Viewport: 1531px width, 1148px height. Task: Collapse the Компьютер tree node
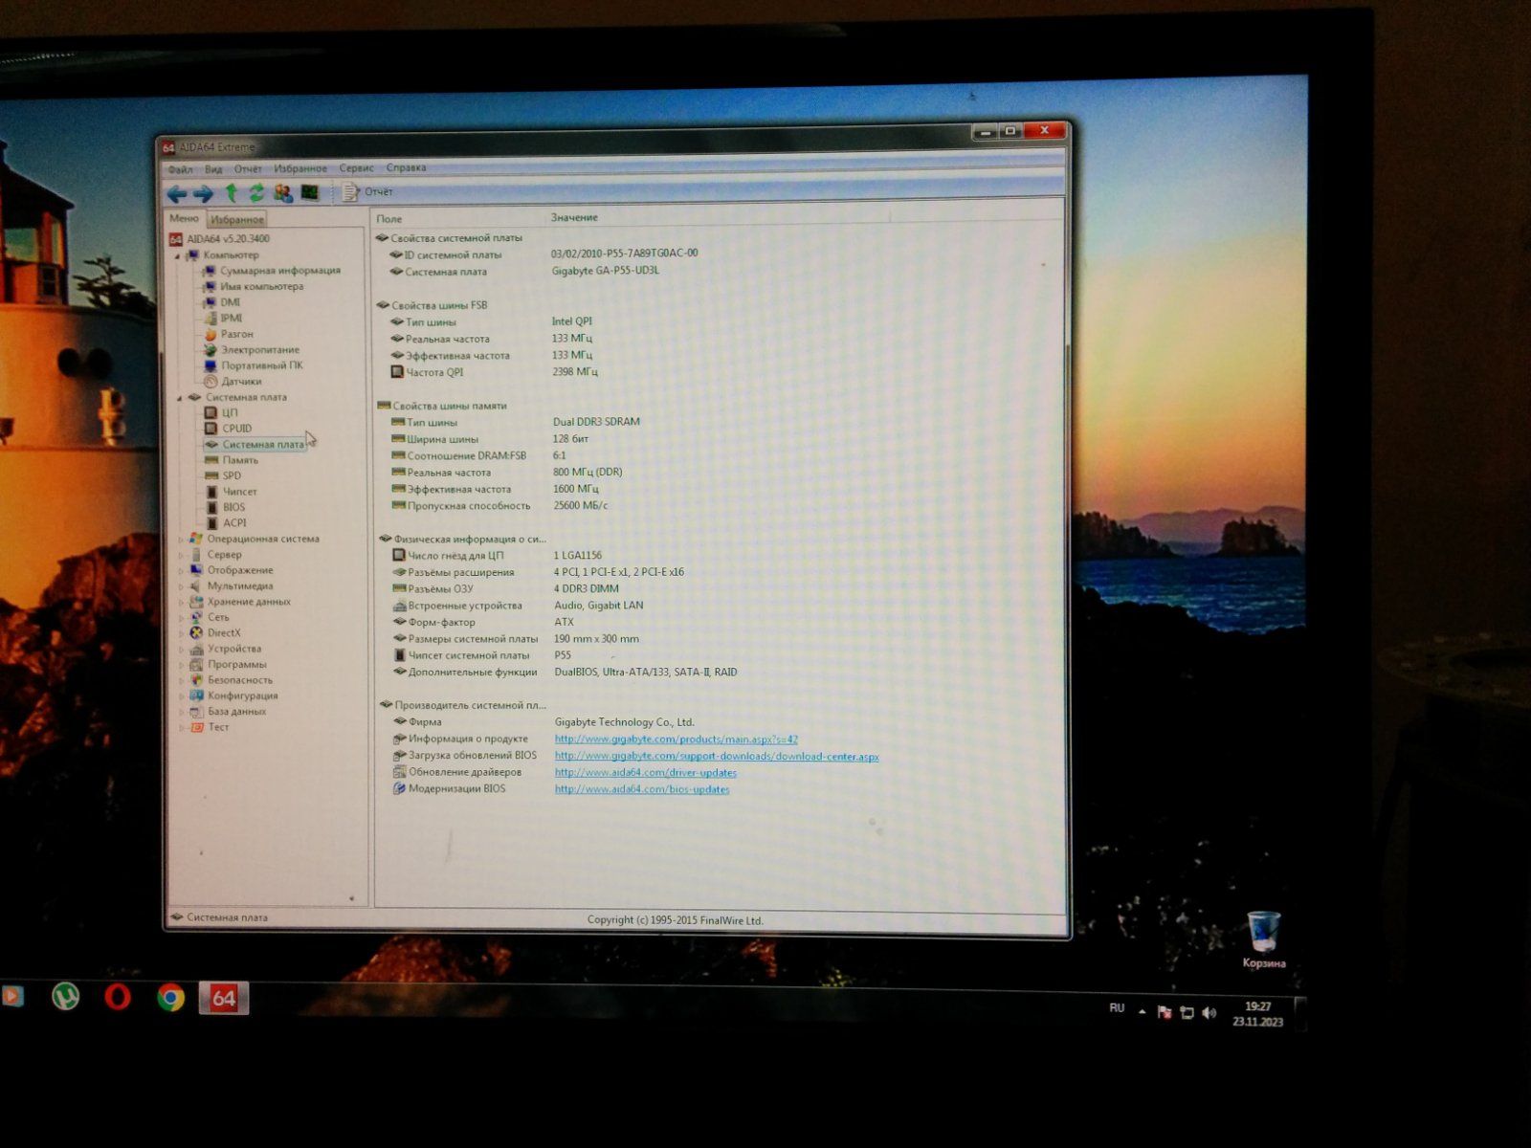(x=177, y=256)
